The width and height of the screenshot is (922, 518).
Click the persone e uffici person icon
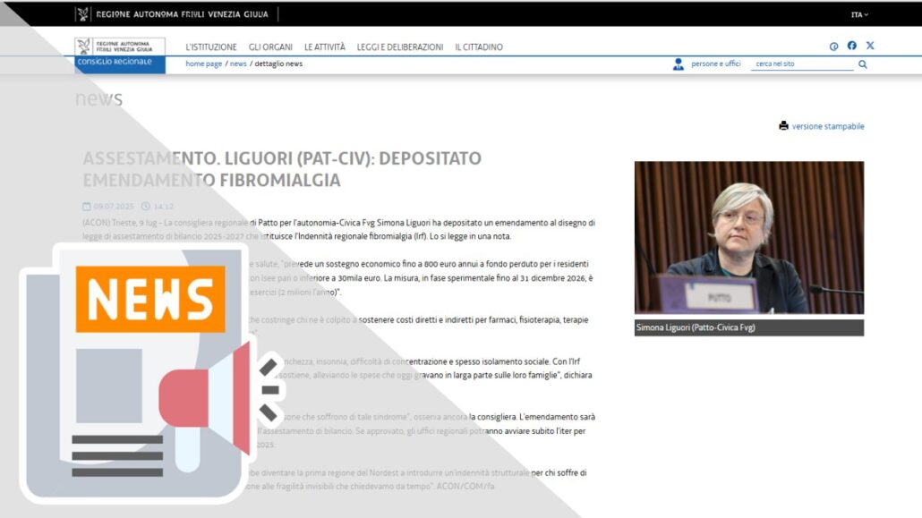[x=679, y=64]
